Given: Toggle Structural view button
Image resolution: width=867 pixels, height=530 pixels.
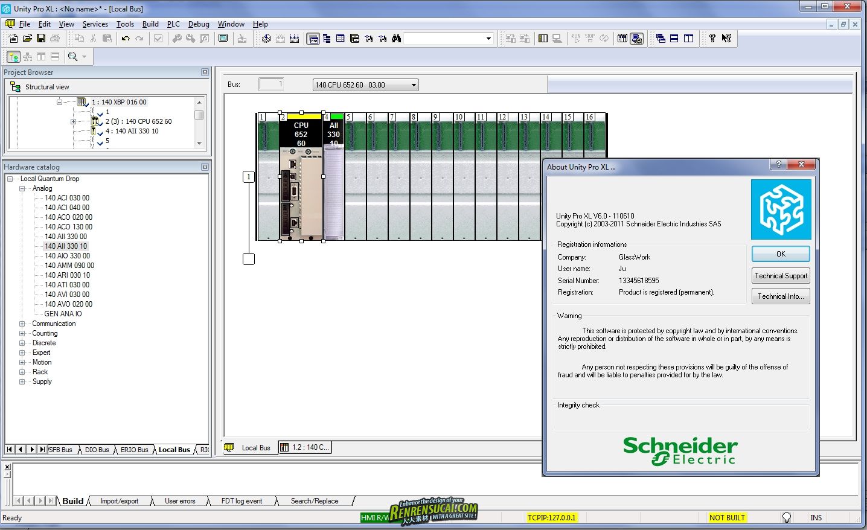Looking at the screenshot, I should tap(13, 56).
